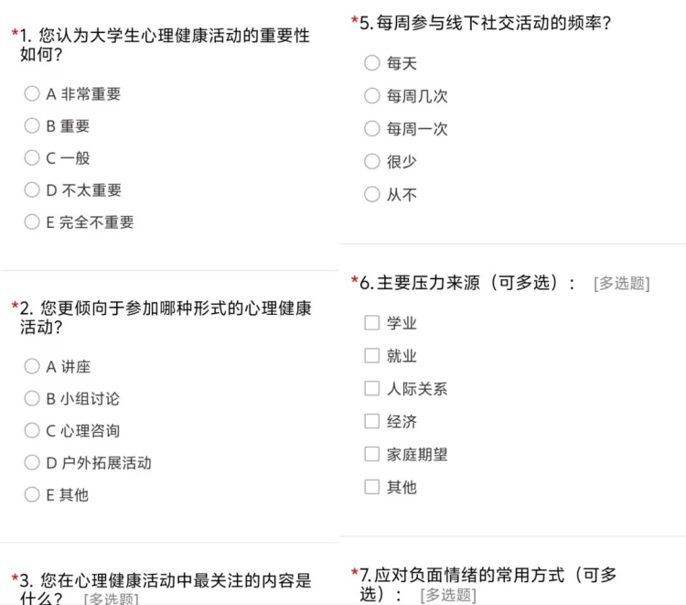The width and height of the screenshot is (686, 605).
Task: Select B 小组讨论 option
Action: click(x=32, y=398)
